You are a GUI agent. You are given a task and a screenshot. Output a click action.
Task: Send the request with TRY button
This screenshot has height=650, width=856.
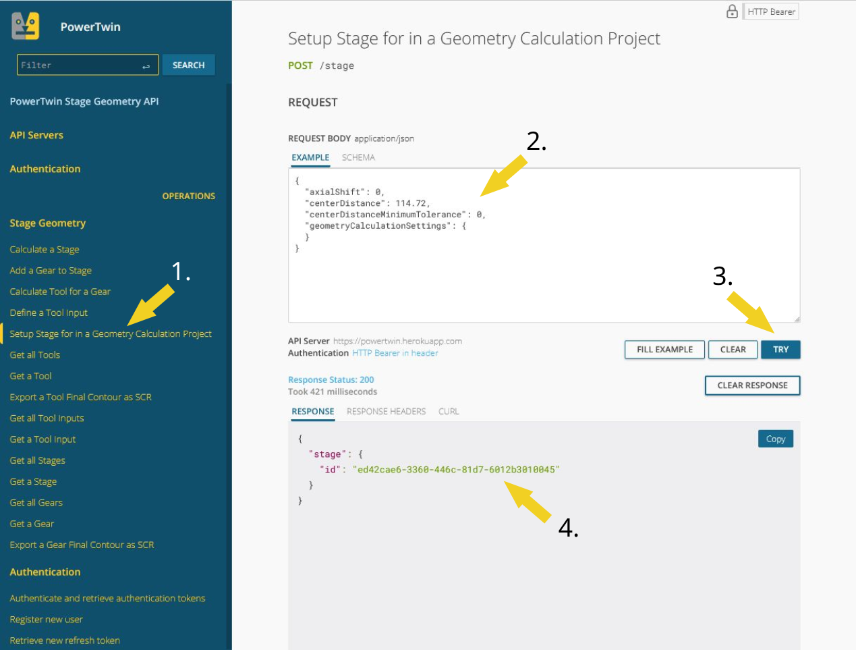tap(780, 350)
